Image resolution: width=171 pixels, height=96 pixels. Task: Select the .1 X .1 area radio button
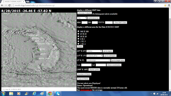click(78, 44)
